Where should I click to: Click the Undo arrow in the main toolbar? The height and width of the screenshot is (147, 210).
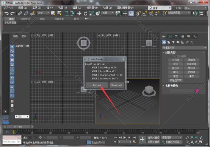[6, 13]
